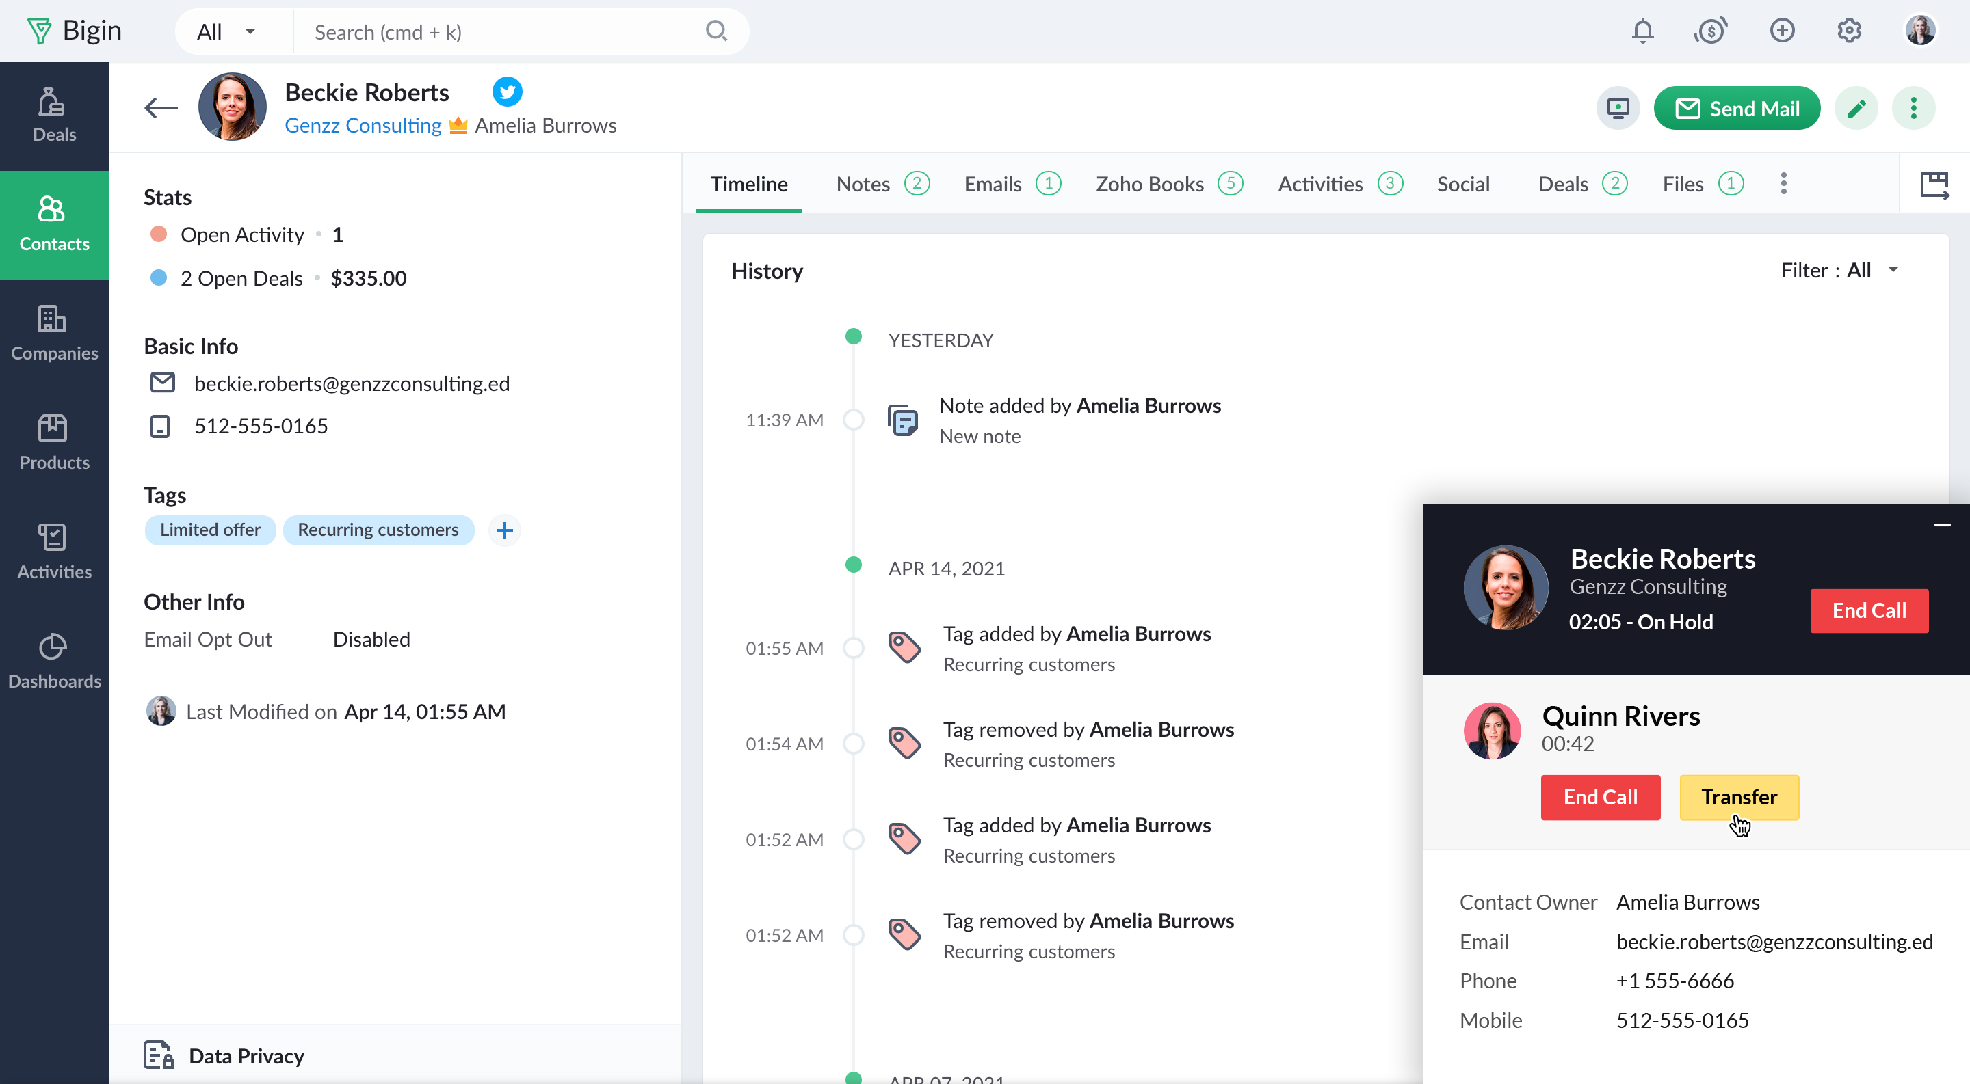Click the Send Mail button

[x=1737, y=109]
